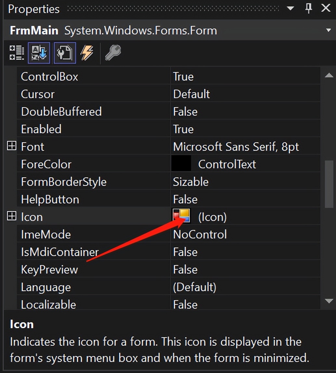Select the FormBorderStyle Sizable value
Viewport: 336px width, 373px height.
(190, 182)
